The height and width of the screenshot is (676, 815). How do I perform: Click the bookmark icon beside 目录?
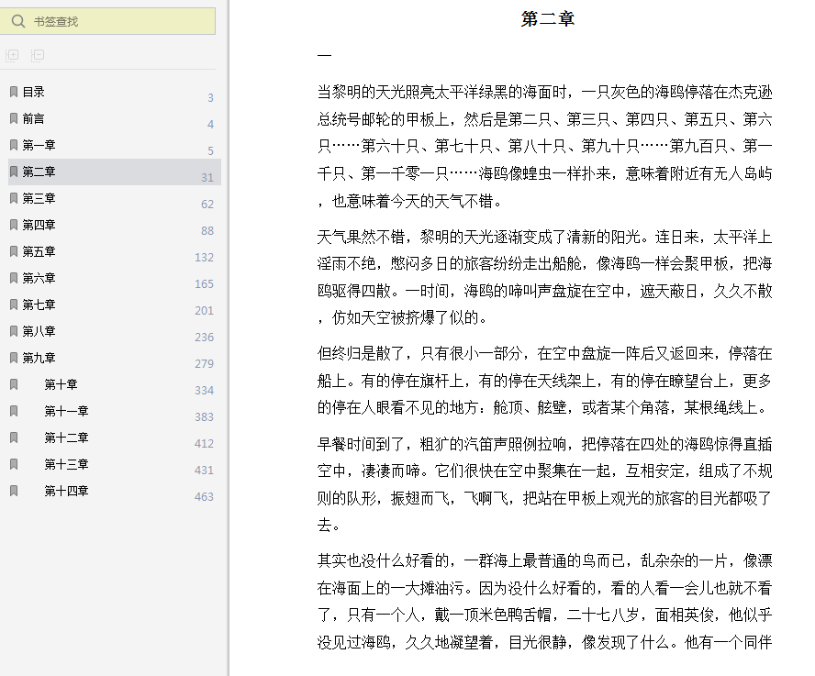click(14, 92)
